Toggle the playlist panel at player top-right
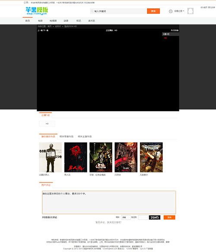 click(x=175, y=30)
